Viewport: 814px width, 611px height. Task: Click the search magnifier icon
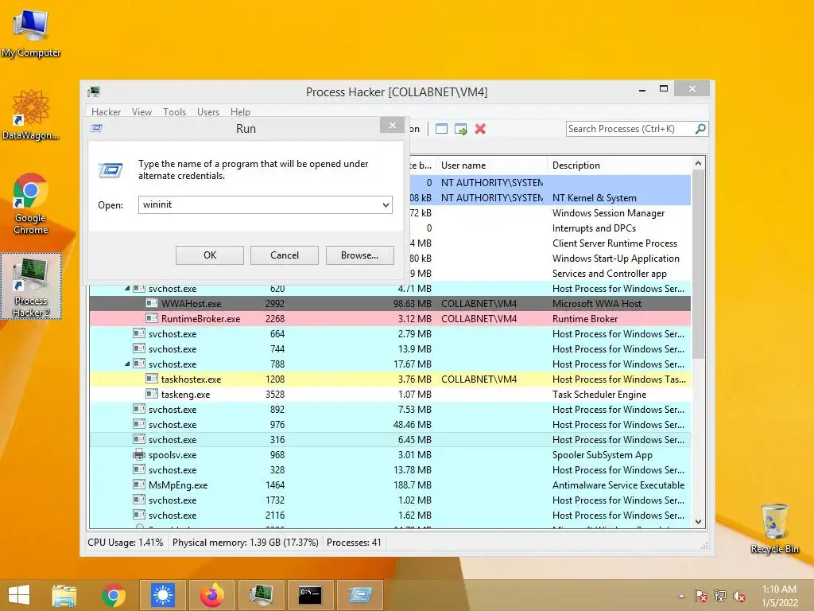700,128
